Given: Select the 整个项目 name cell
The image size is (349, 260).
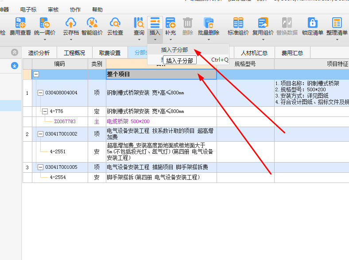Looking at the screenshot, I should (161, 74).
